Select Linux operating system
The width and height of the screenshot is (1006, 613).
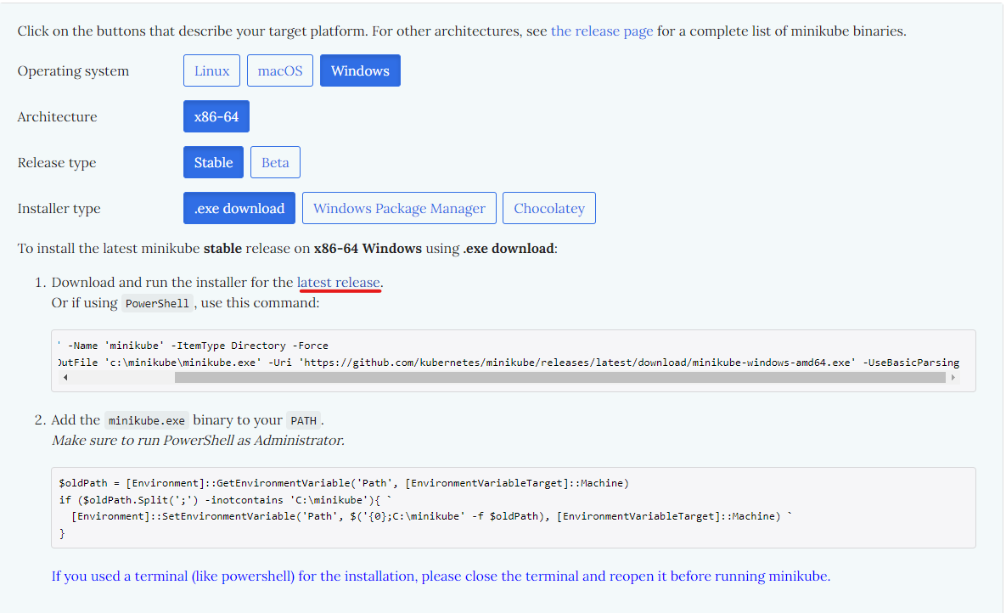(x=211, y=70)
